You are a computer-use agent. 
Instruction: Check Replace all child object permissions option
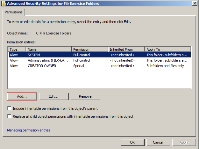9,116
